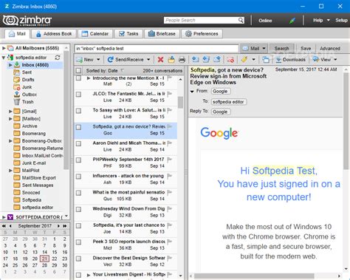Click the Reply icon in toolbar
The image size is (350, 280).
(x=195, y=59)
